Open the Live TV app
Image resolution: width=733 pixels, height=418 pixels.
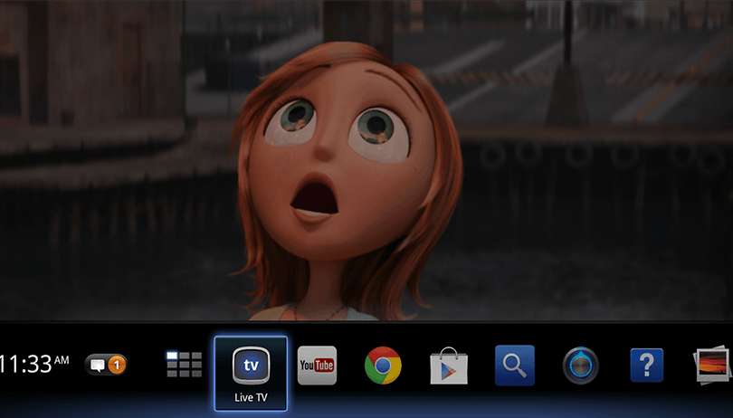tap(251, 373)
